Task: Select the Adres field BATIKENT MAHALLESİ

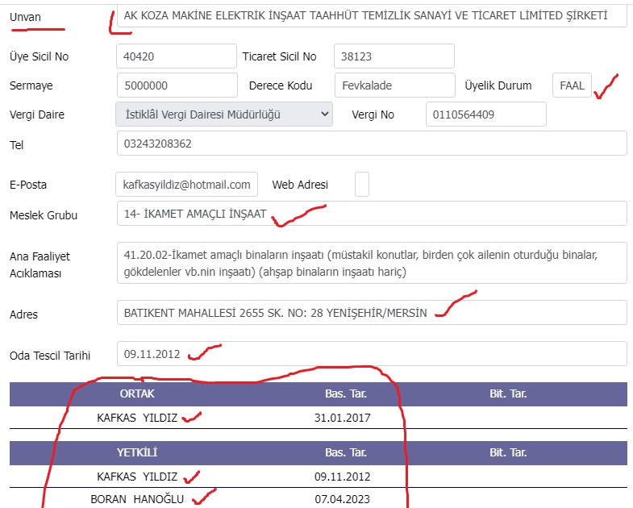Action: pyautogui.click(x=372, y=313)
